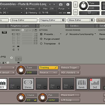Switch to the Sandbox script tab
This screenshot has width=105, height=105.
[82, 26]
